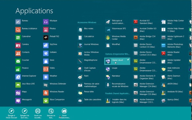Launch Adobe Photoshop Elements (Mac)
This screenshot has height=120, width=192.
click(172, 45)
